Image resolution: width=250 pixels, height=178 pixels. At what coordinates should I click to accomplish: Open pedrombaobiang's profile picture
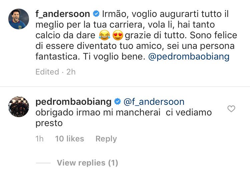click(19, 106)
